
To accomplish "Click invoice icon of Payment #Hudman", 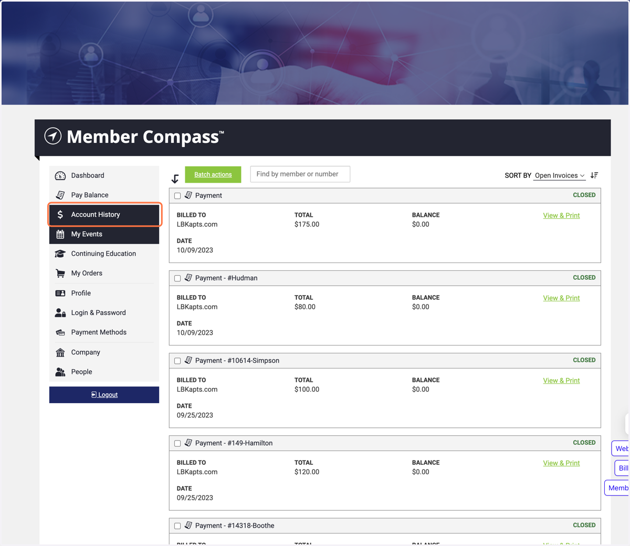I will pos(188,278).
